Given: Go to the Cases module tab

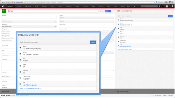Looking at the screenshot, I should [x=129, y=6].
